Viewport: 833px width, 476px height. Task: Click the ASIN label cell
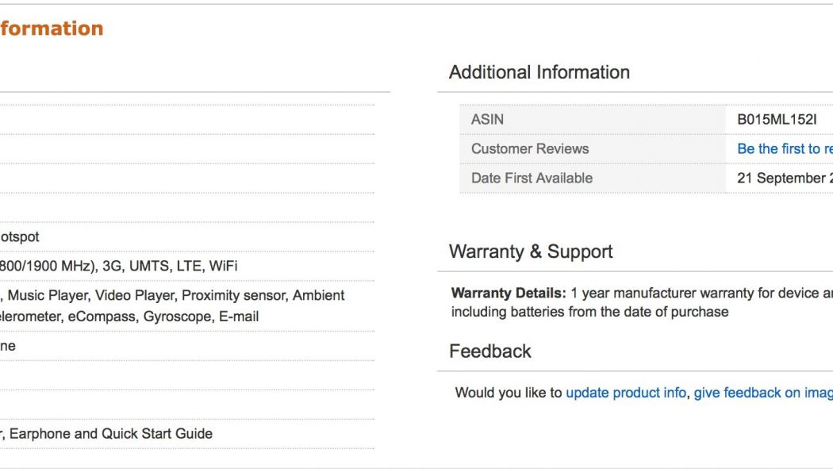(487, 119)
